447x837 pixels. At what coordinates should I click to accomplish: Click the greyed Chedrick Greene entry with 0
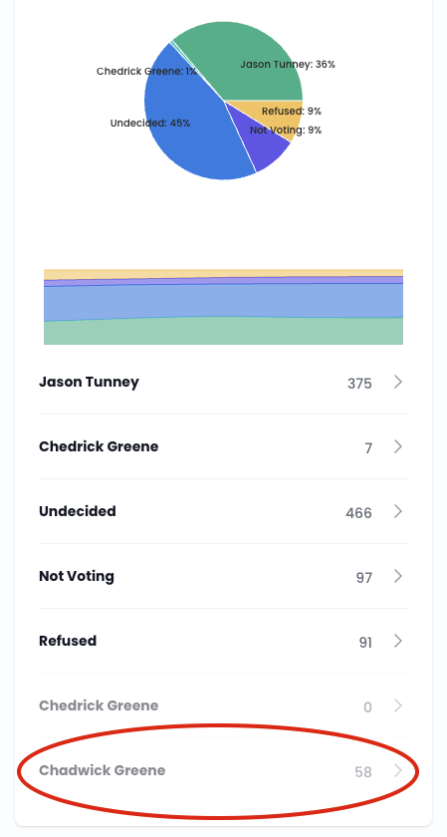coord(223,705)
